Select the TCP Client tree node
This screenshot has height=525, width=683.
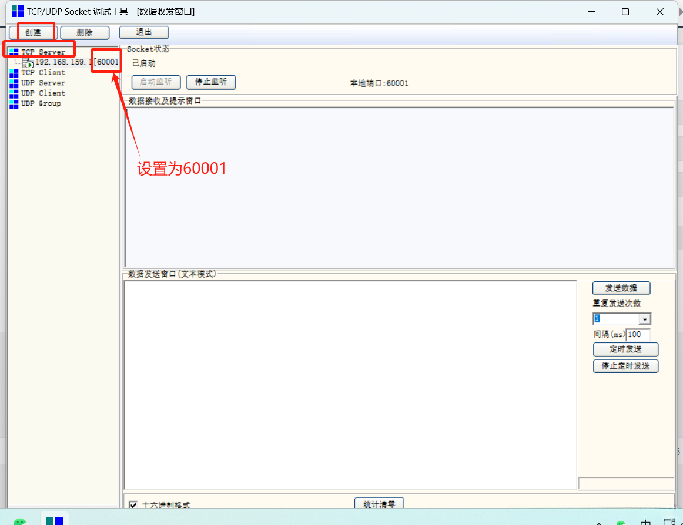[x=43, y=73]
